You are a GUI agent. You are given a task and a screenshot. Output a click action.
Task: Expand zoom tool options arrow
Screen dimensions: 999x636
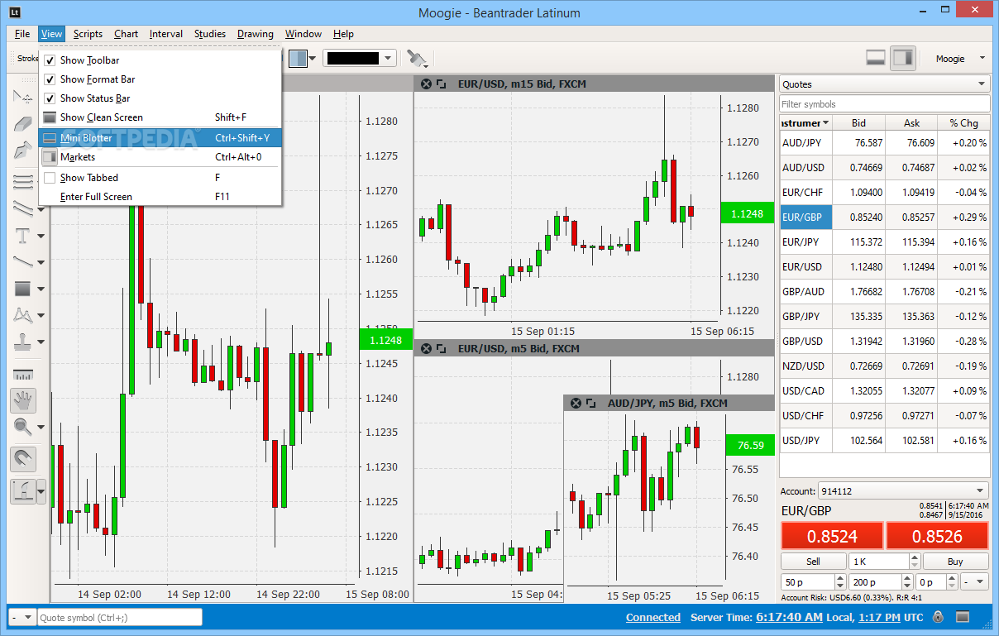click(x=41, y=428)
